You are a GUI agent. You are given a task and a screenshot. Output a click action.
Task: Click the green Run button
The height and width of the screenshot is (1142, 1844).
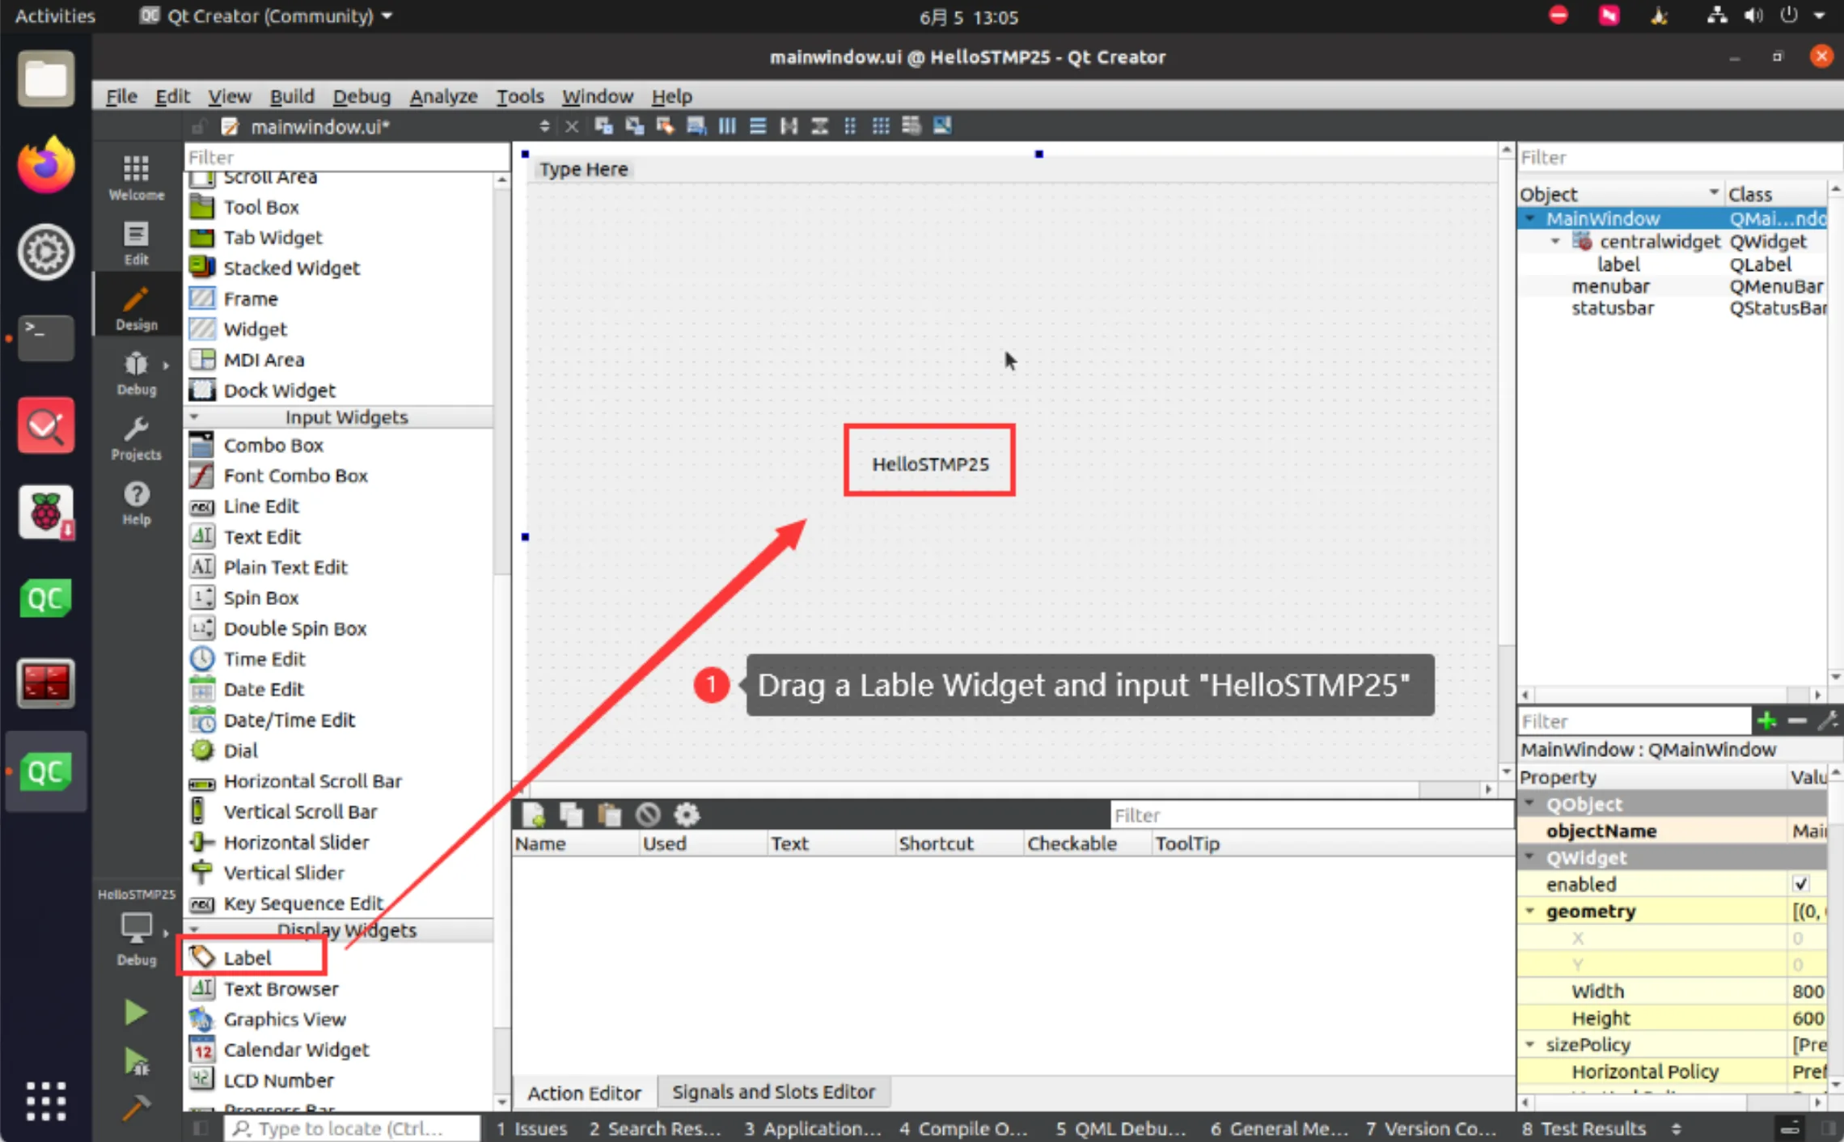pyautogui.click(x=135, y=1013)
